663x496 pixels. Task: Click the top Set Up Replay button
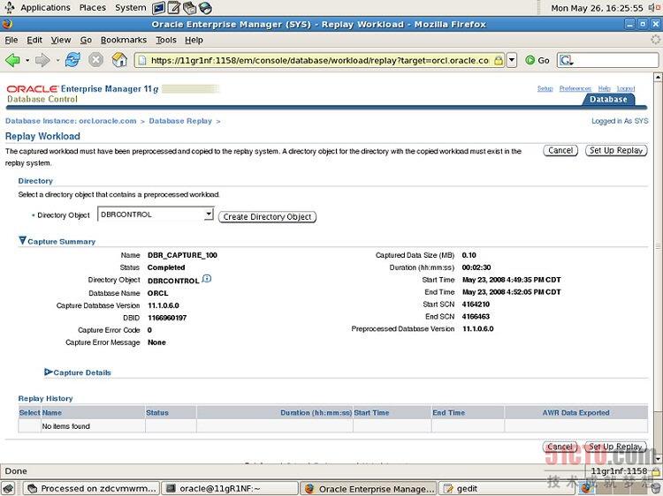pyautogui.click(x=616, y=151)
